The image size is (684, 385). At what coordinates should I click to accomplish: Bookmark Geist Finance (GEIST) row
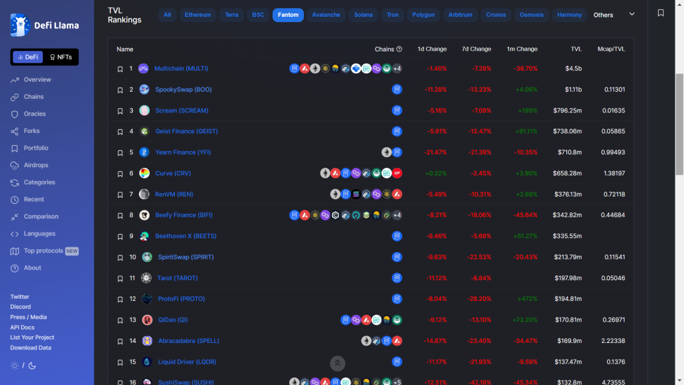(x=120, y=132)
